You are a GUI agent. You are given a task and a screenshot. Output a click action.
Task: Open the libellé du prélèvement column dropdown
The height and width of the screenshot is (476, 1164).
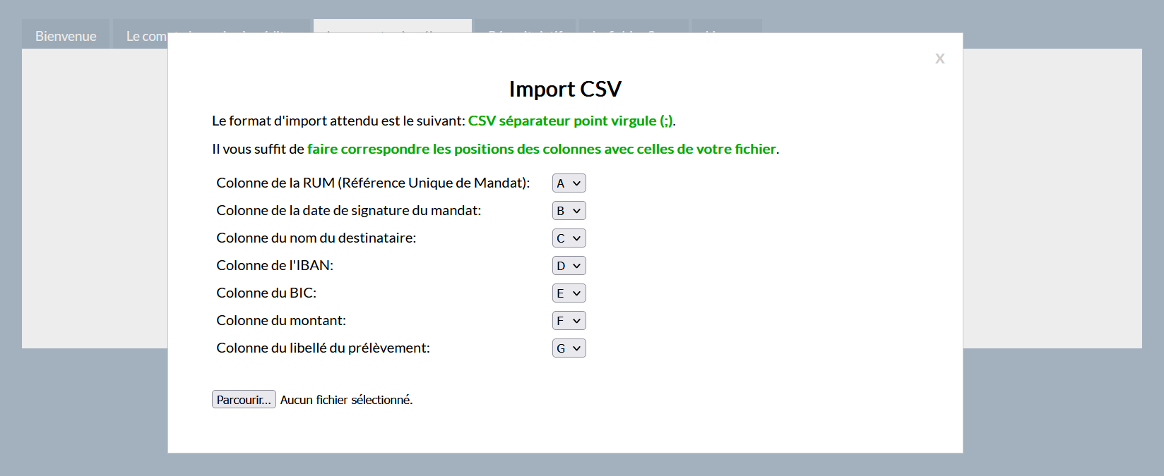click(569, 348)
